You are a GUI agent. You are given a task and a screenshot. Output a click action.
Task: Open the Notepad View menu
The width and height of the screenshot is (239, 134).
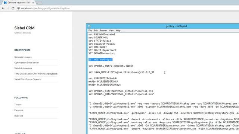111,31
